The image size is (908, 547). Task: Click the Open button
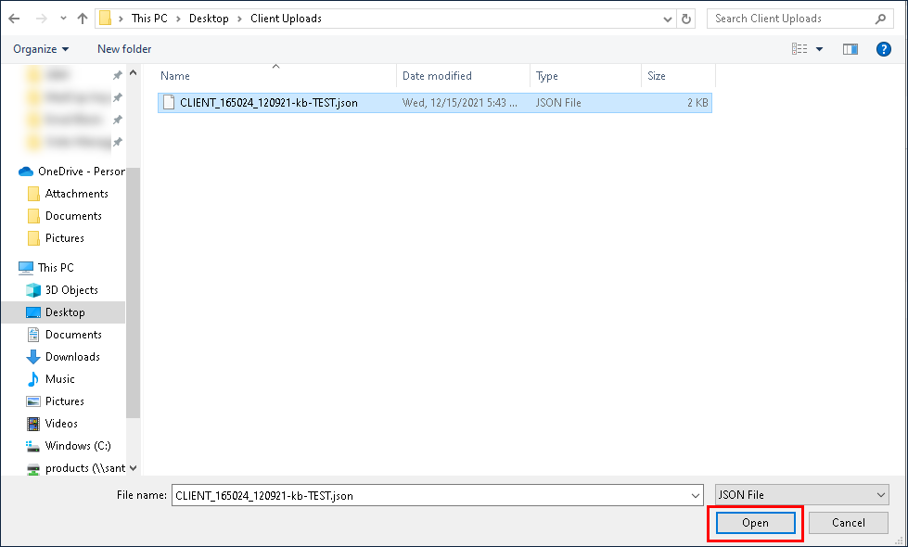[755, 523]
